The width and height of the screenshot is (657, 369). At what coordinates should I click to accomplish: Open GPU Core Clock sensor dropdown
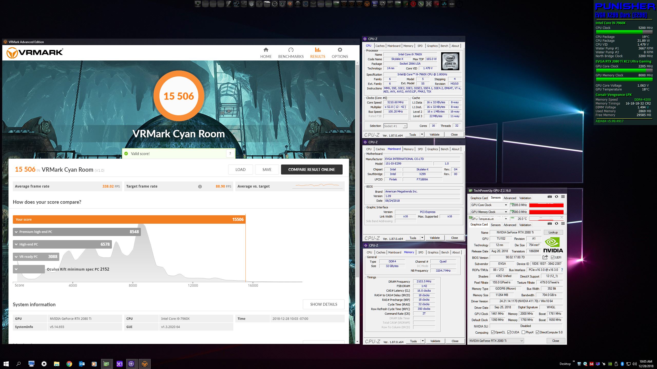tap(506, 205)
